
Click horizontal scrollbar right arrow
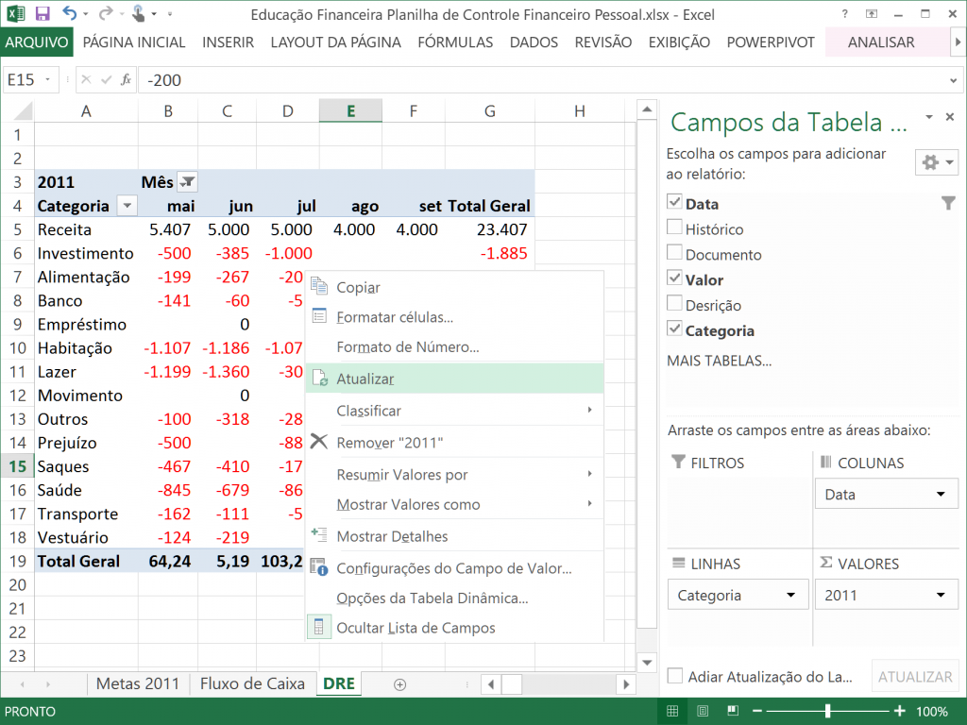[x=626, y=684]
